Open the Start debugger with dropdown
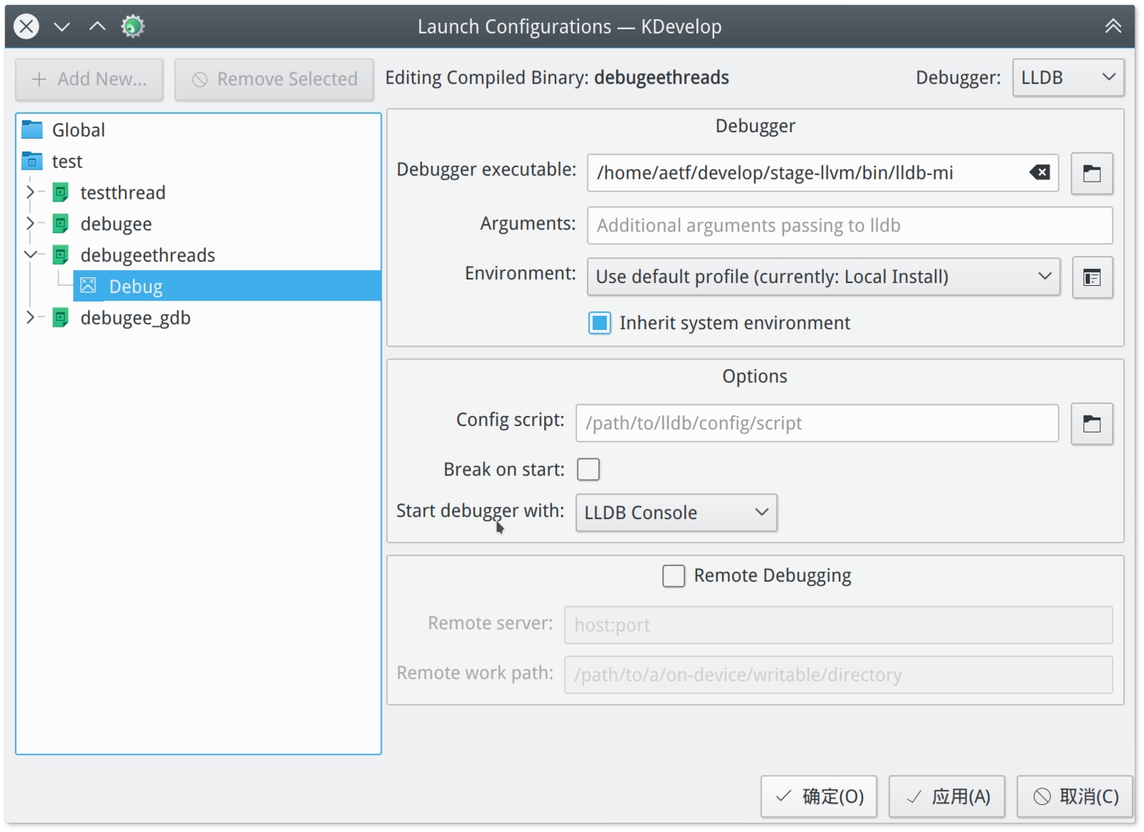The image size is (1144, 832). (x=676, y=513)
